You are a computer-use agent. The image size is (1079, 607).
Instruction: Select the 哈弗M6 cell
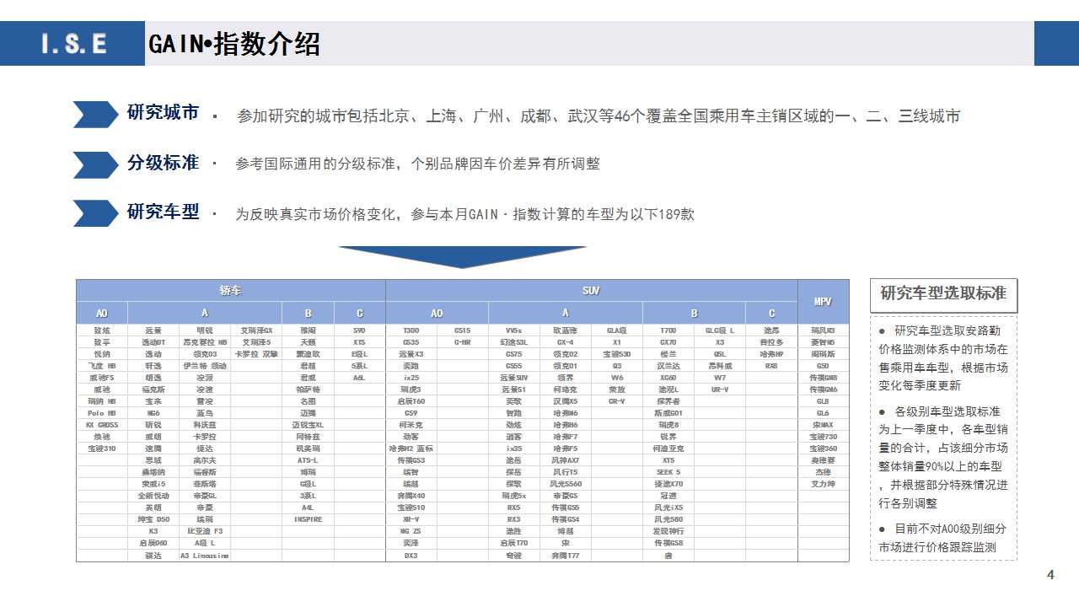(566, 413)
